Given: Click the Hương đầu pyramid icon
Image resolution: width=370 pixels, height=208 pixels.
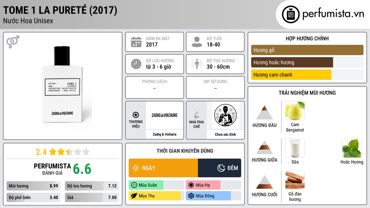Looking at the screenshot, I should coord(264,113).
